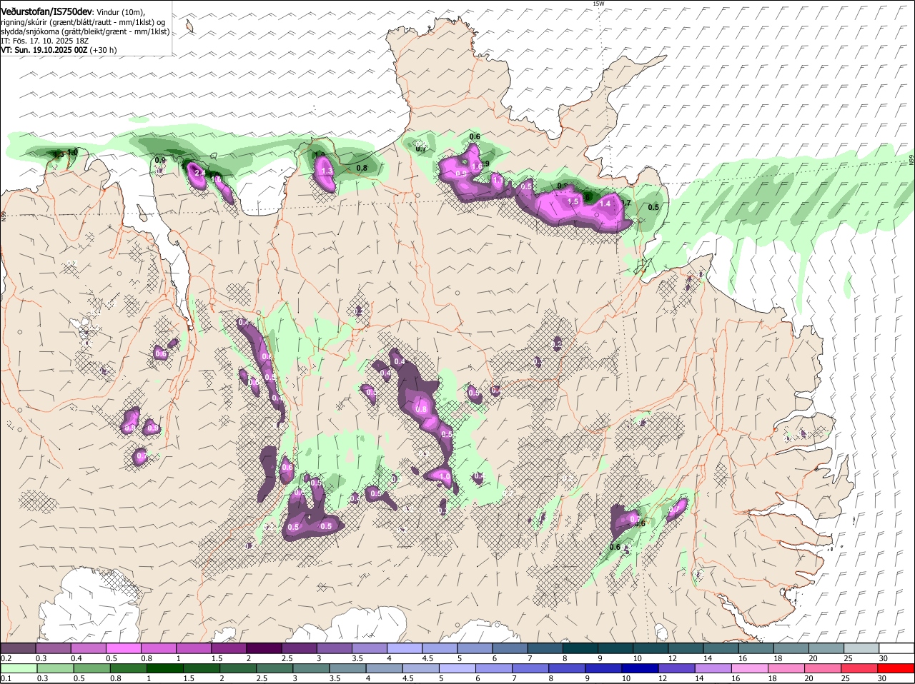Select the snow legend swatch between 0.5 and 0.8
Viewport: 915px width, 684px height.
point(123,648)
